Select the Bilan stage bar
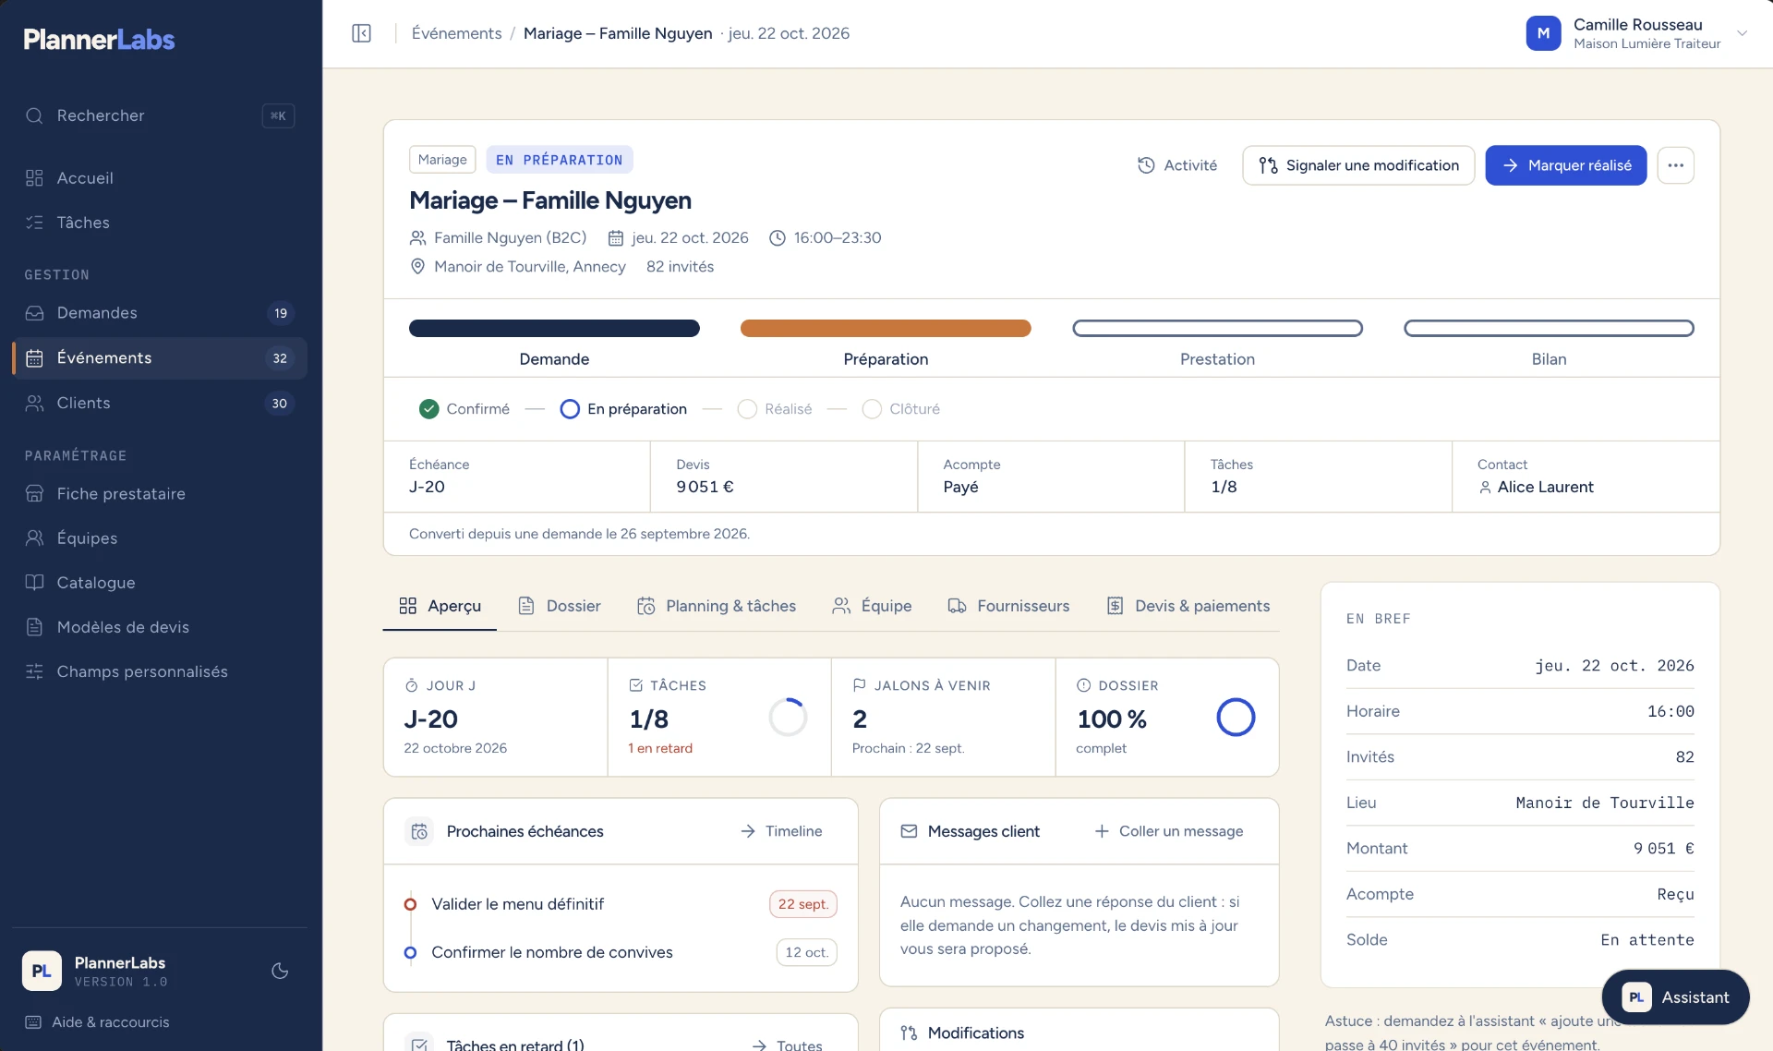 [1549, 328]
